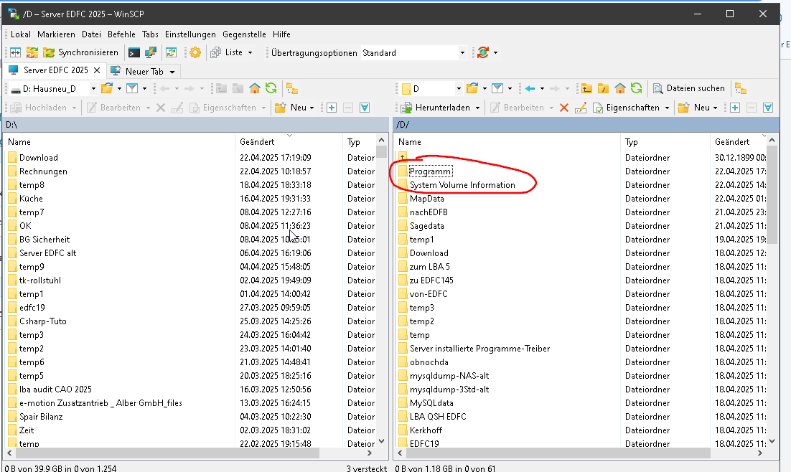The width and height of the screenshot is (791, 472).
Task: Open the terminal console icon
Action: tap(134, 52)
